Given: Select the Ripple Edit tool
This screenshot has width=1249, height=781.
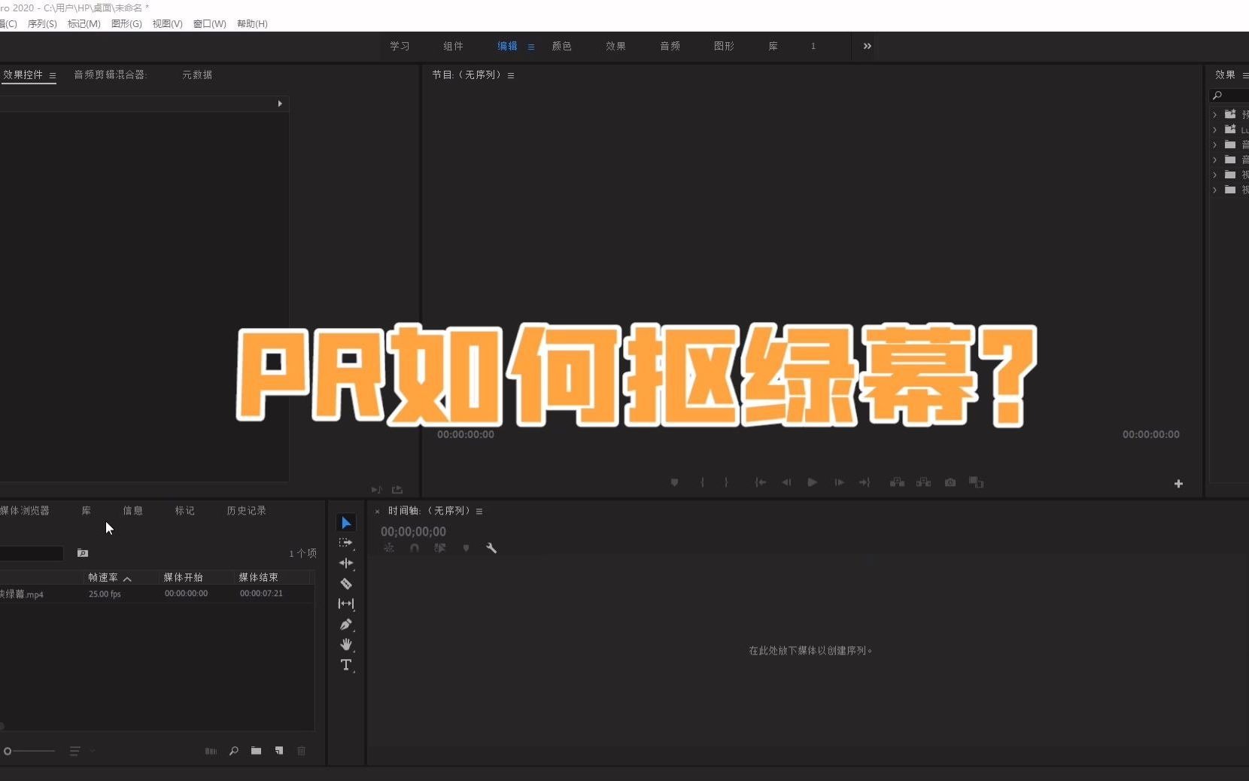Looking at the screenshot, I should 346,563.
